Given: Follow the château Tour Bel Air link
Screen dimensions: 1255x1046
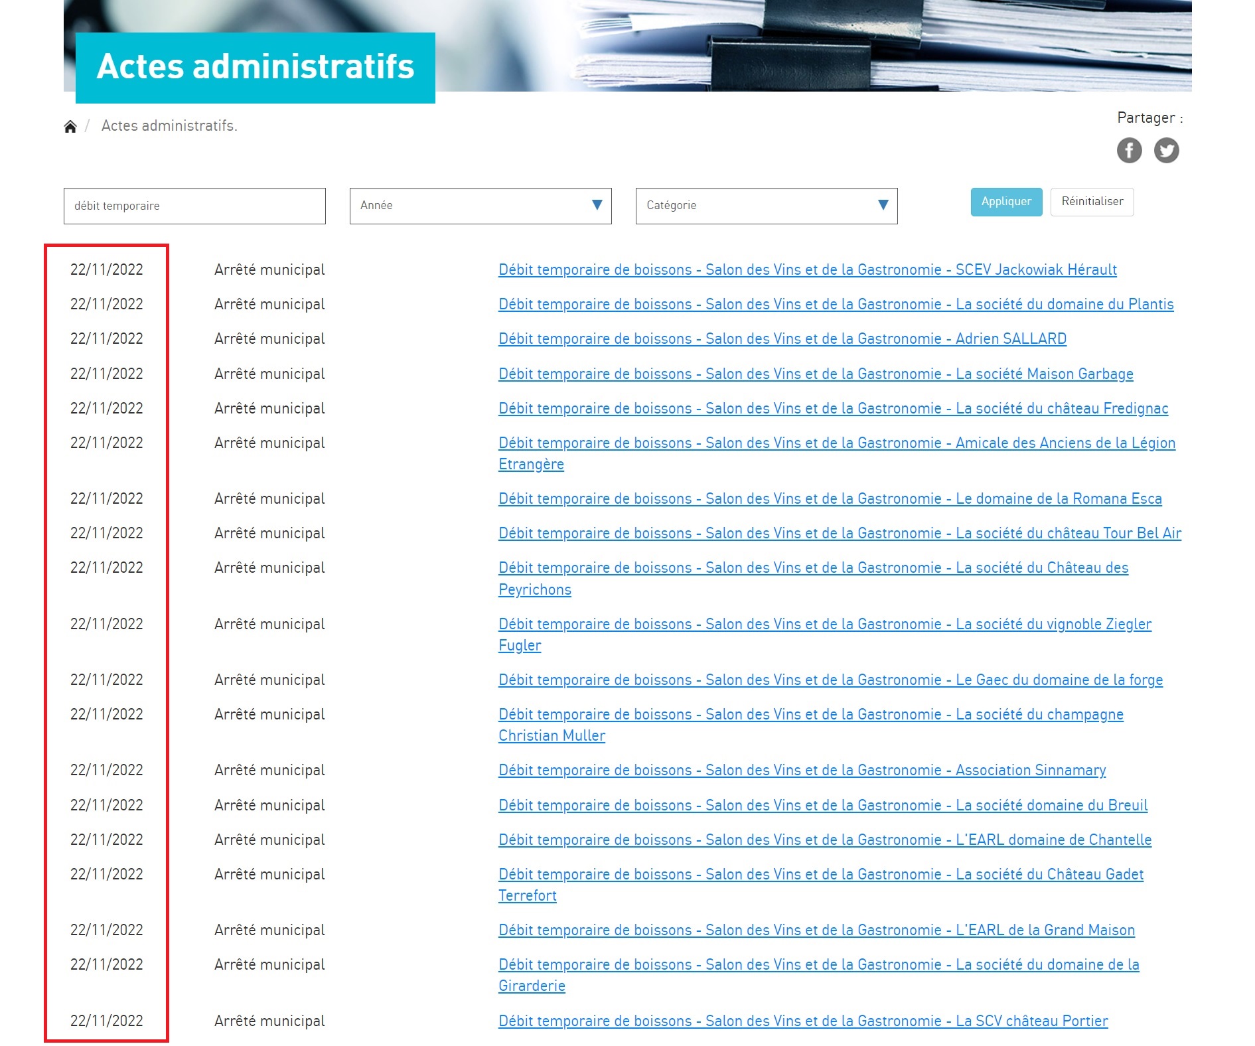Looking at the screenshot, I should click(840, 533).
